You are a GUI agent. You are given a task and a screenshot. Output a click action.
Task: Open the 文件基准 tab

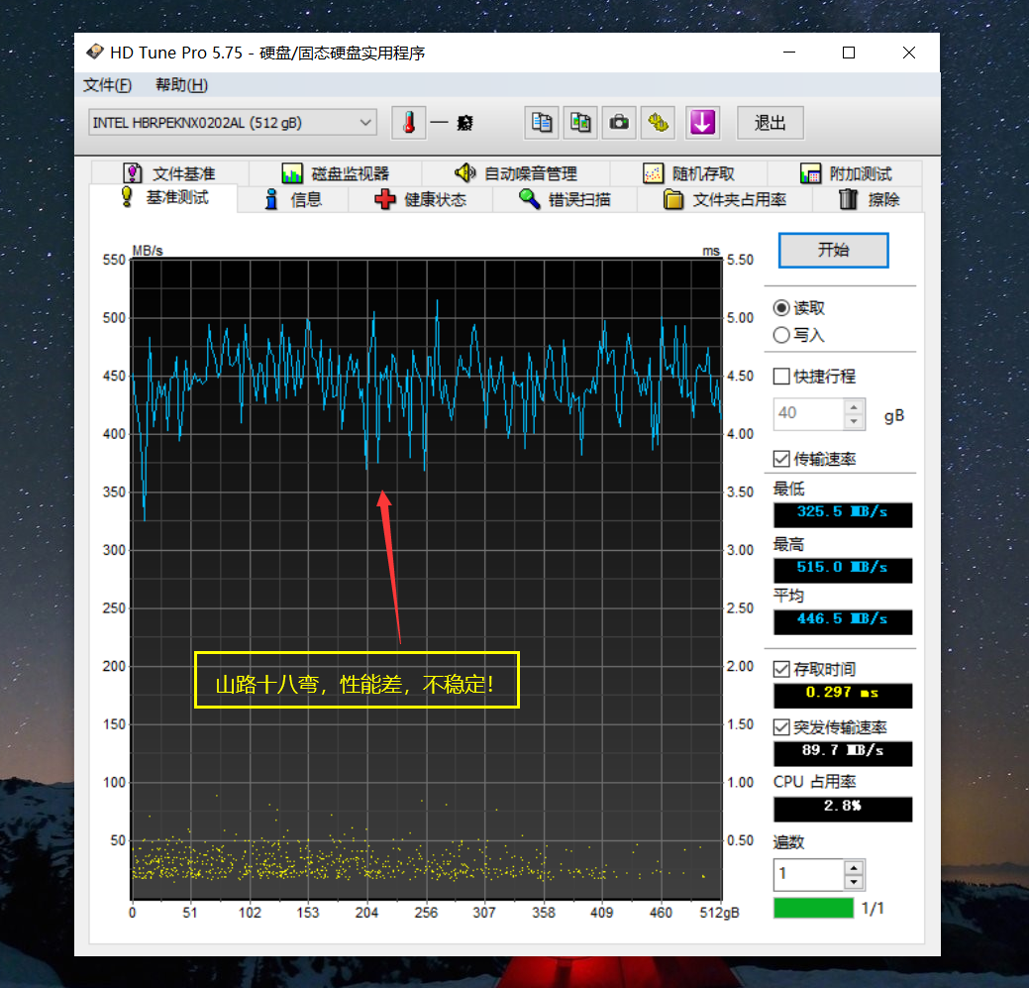coord(169,173)
